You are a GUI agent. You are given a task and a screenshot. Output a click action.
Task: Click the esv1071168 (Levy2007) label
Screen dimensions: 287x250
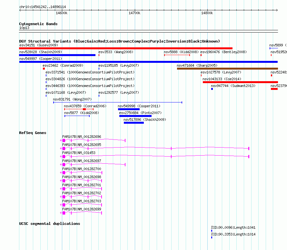coord(66,92)
